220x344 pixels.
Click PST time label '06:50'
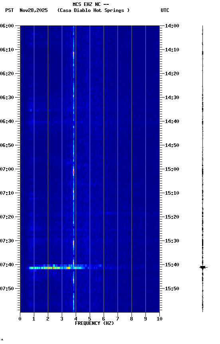click(x=7, y=145)
